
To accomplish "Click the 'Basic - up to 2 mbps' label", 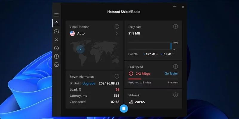I will click(x=140, y=83).
